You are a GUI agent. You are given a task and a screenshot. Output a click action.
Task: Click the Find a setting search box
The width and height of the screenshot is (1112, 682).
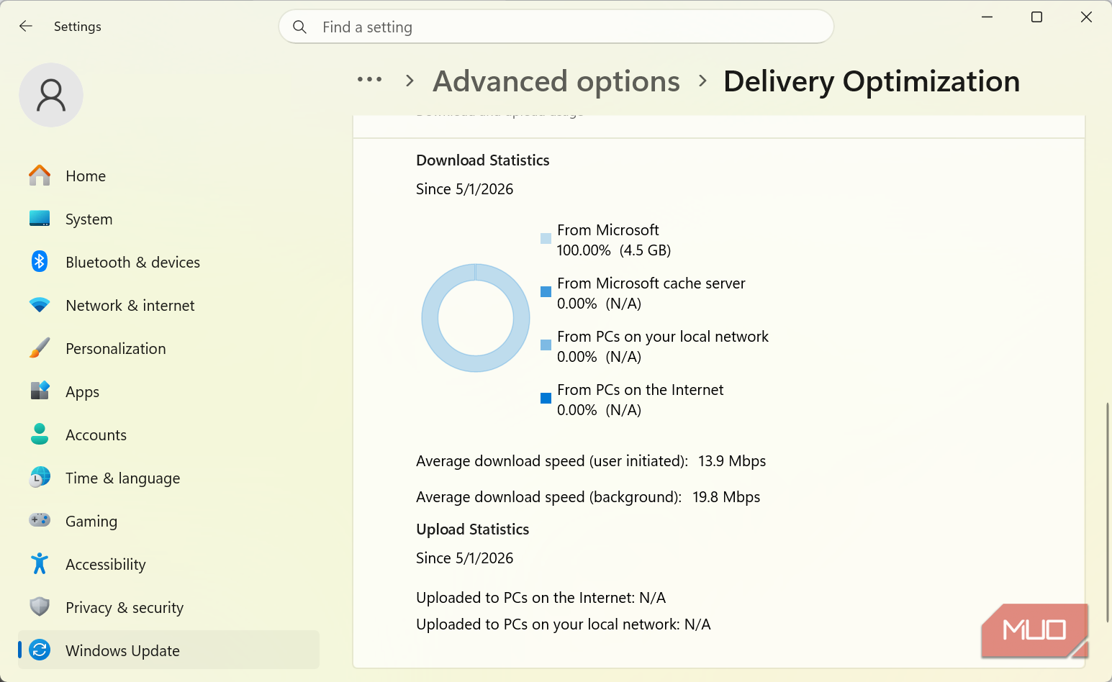[x=556, y=27]
